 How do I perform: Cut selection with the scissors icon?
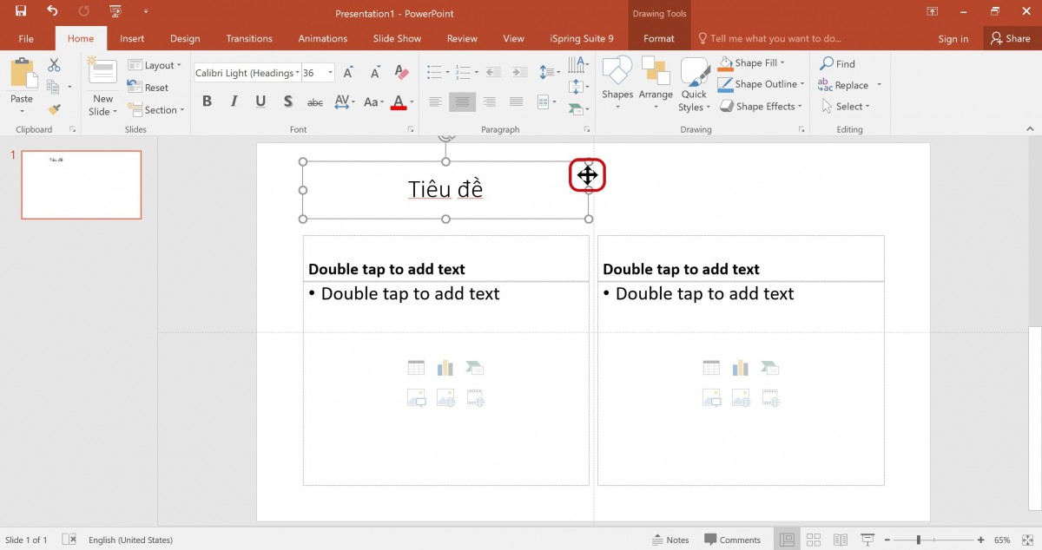(54, 65)
